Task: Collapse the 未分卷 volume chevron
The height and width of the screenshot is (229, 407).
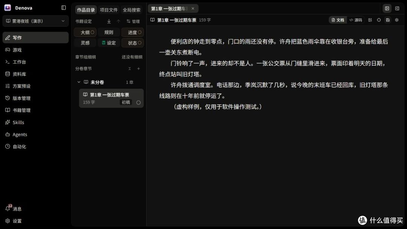Action: 79,82
